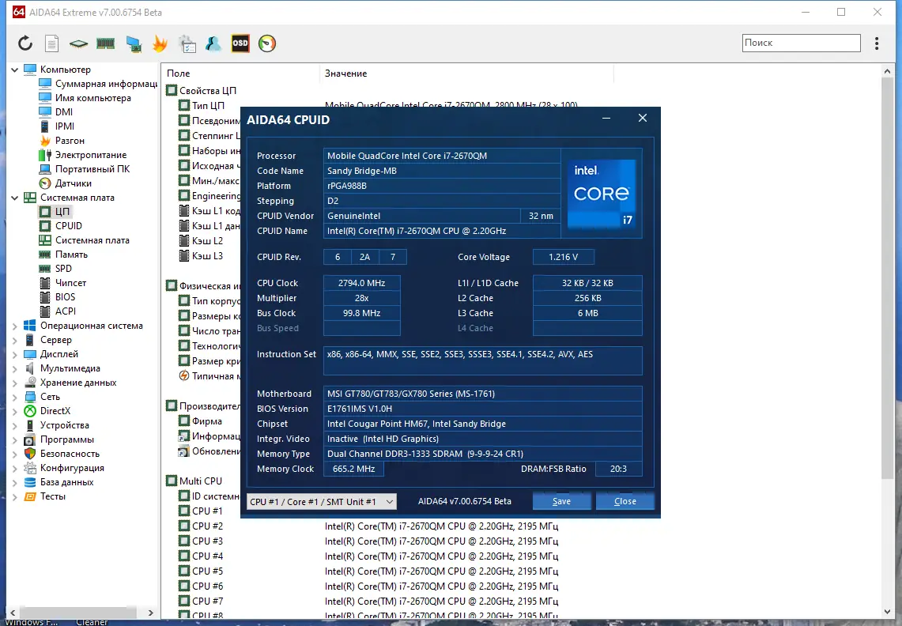The height and width of the screenshot is (626, 902).
Task: Open the DirectX Xbox icon item
Action: [x=47, y=411]
